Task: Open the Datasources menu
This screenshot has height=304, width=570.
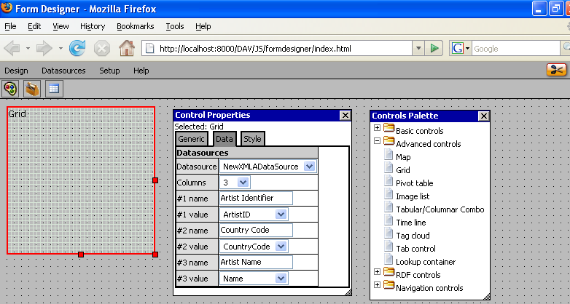Action: [x=63, y=71]
